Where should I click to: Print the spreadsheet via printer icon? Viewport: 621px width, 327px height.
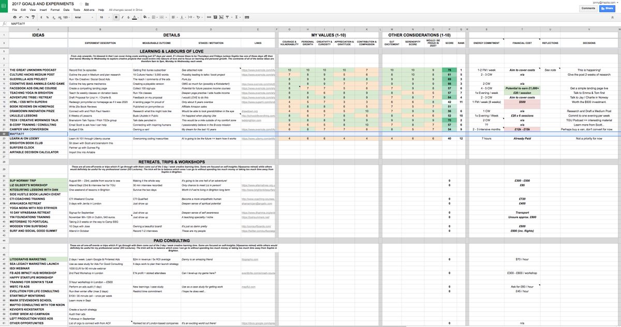14,17
